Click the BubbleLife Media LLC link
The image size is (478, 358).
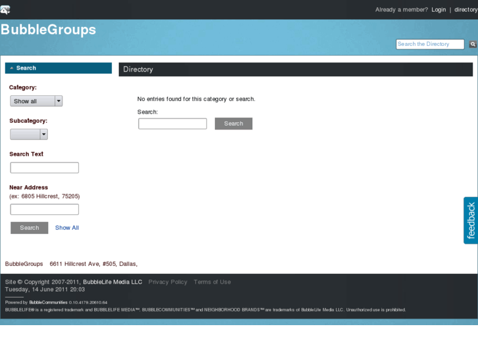[112, 282]
